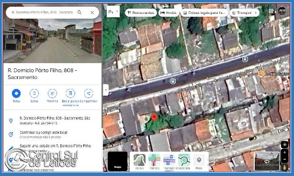Zoom in with the plus button
This screenshot has height=176, width=294.
(284, 153)
